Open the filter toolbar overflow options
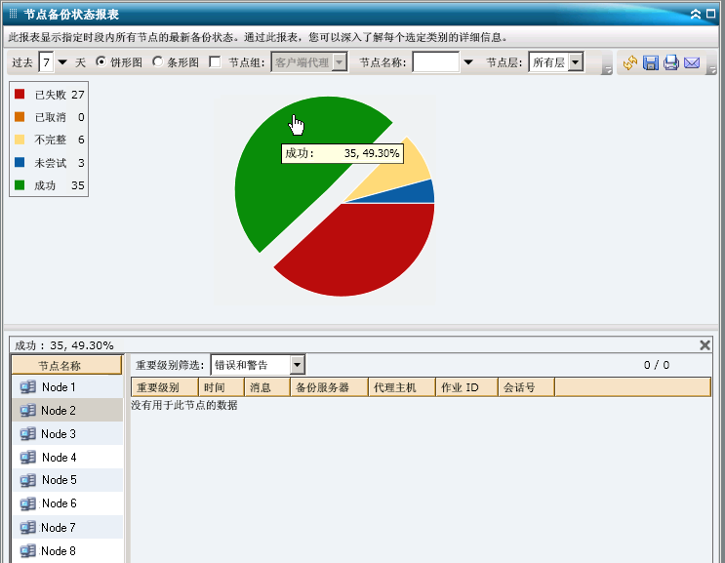This screenshot has width=725, height=563. pyautogui.click(x=607, y=70)
